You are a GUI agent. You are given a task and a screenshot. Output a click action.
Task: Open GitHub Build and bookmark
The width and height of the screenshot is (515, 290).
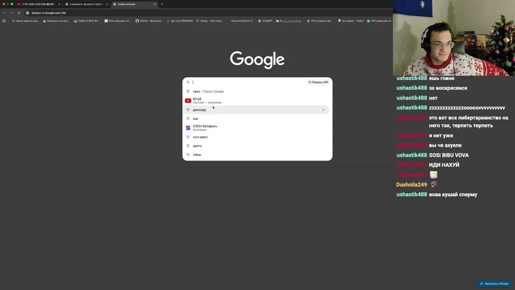[149, 21]
